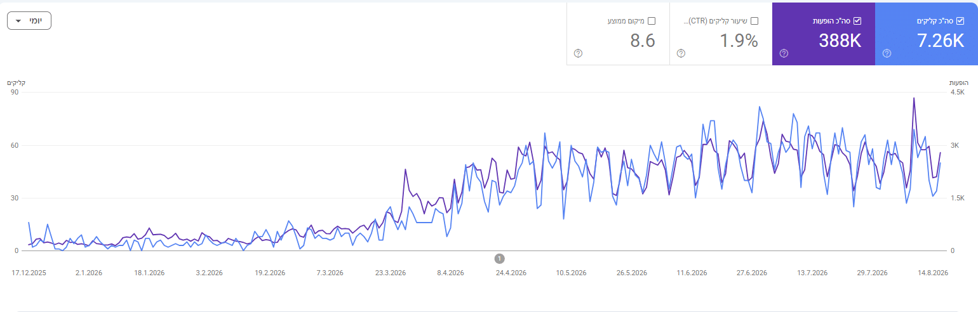The image size is (978, 312).
Task: Click the הופעות right axis title
Action: point(958,83)
